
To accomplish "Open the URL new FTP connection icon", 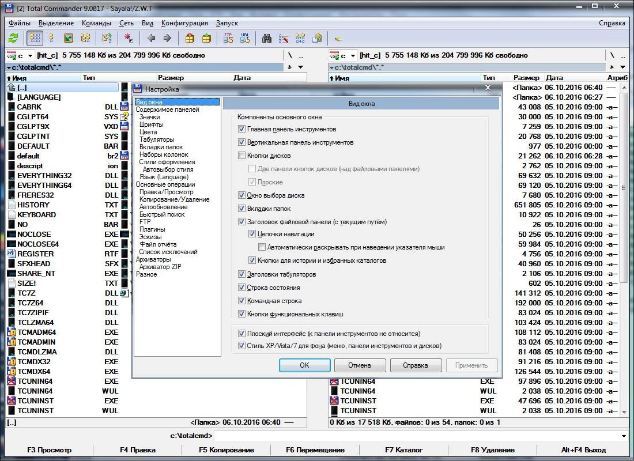I will [x=245, y=39].
